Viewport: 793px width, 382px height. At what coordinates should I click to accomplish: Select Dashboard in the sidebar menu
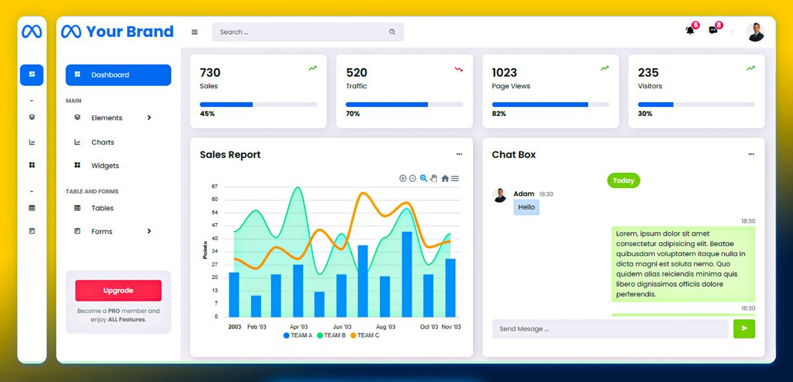click(x=110, y=75)
